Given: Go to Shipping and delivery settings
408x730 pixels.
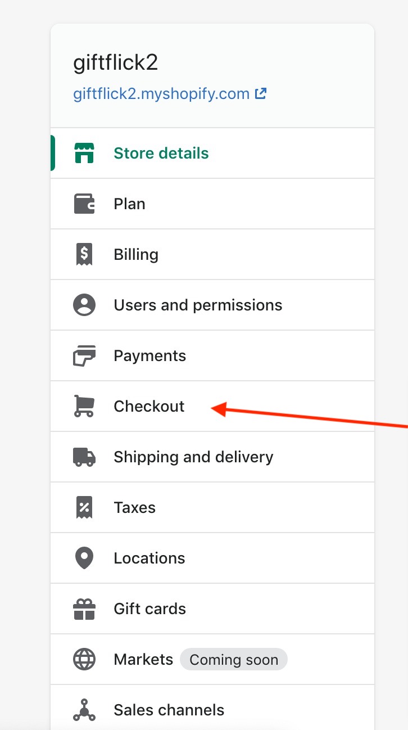Looking at the screenshot, I should click(x=212, y=457).
